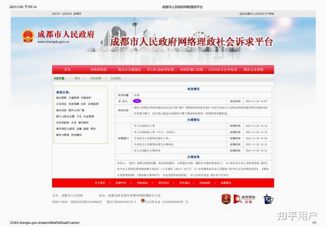The image size is (326, 227).
Task: Click the www.chengdu.gov.cn address under logo
Action: (53, 42)
